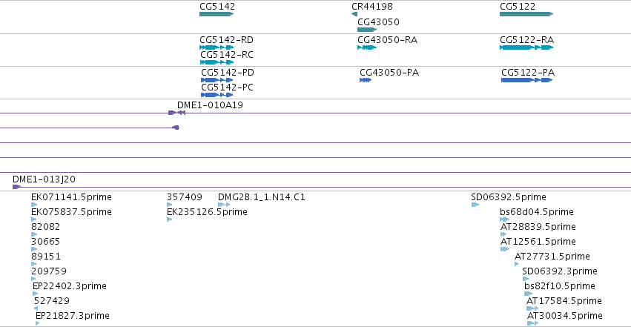Select protein CG5142-PC

[x=227, y=87]
